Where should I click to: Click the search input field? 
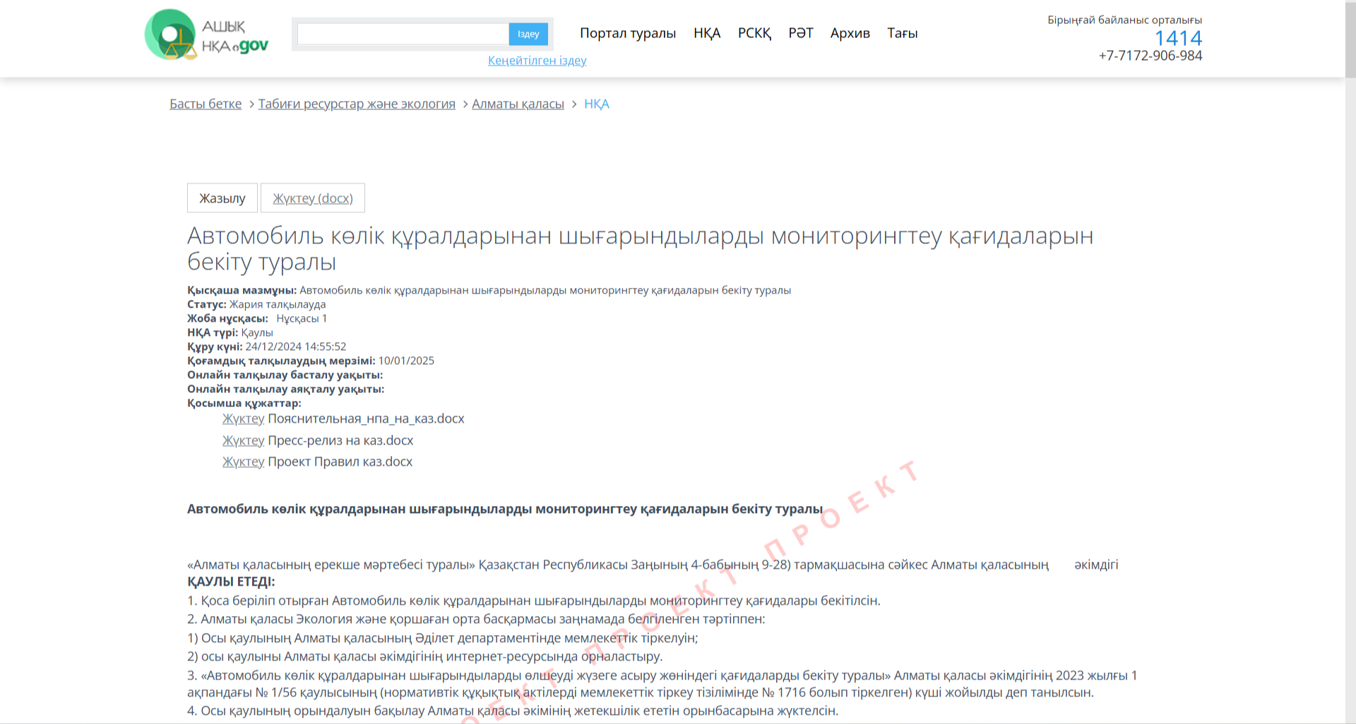click(403, 34)
